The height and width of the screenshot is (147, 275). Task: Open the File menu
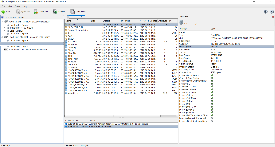3,6
